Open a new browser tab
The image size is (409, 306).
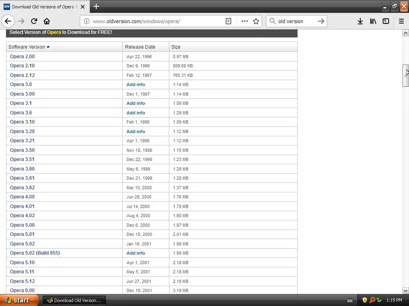pyautogui.click(x=96, y=6)
